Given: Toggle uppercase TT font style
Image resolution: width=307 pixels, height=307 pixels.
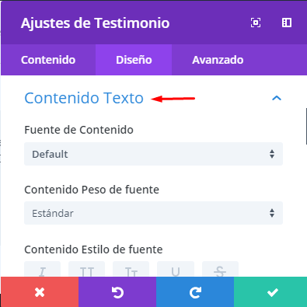Looking at the screenshot, I should tap(86, 270).
